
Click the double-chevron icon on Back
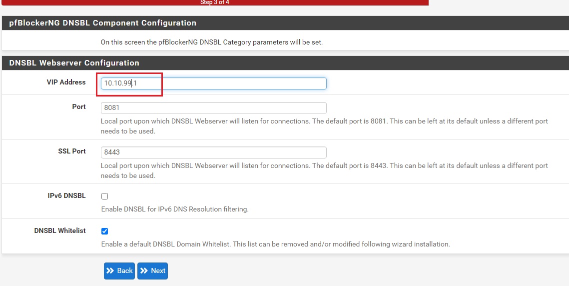(x=110, y=270)
